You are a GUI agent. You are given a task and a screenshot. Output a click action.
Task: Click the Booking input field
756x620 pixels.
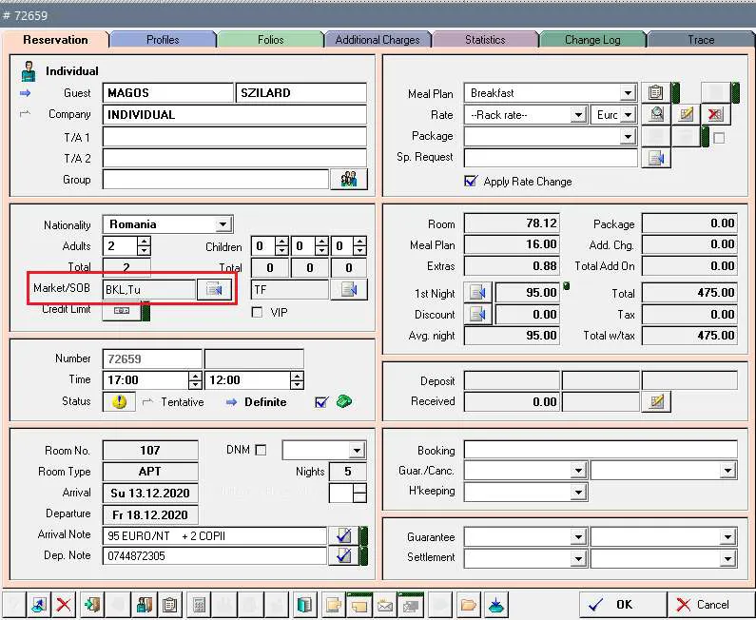[x=600, y=450]
